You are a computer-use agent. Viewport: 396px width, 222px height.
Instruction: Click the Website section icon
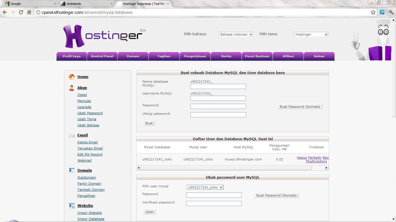tap(72, 206)
